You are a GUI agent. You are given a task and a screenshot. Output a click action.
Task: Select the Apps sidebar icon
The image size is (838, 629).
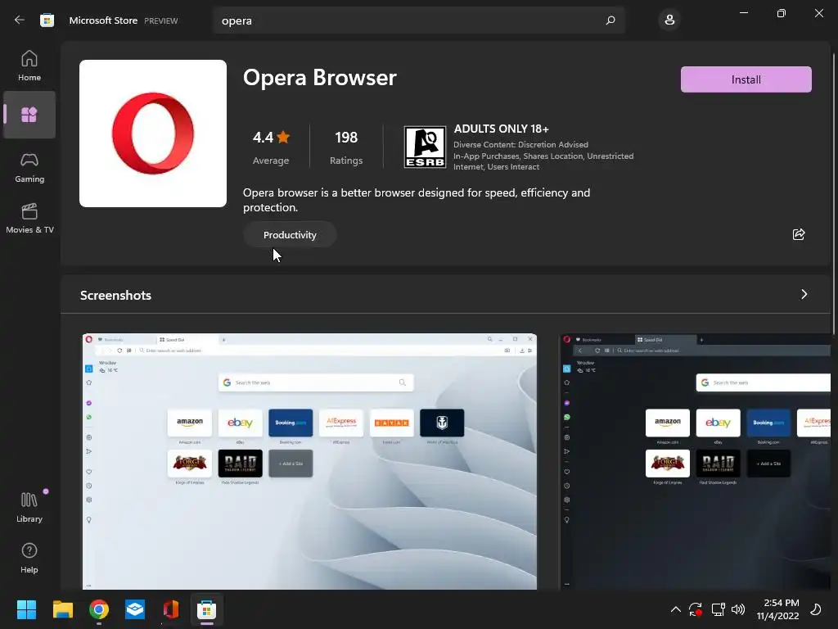29,115
